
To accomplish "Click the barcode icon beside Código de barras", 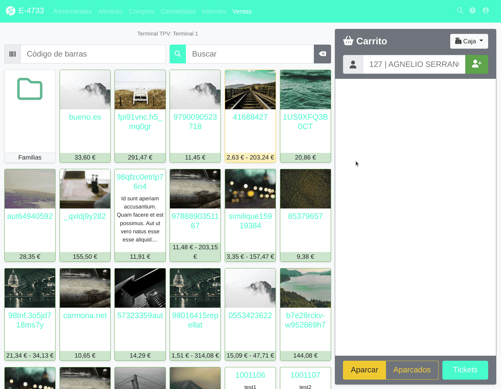I will pos(13,54).
